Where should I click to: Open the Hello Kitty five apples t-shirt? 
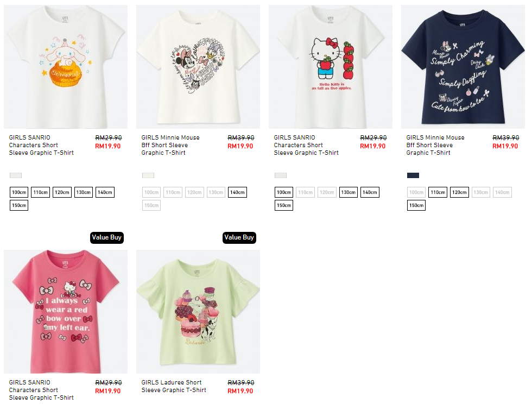pyautogui.click(x=331, y=67)
